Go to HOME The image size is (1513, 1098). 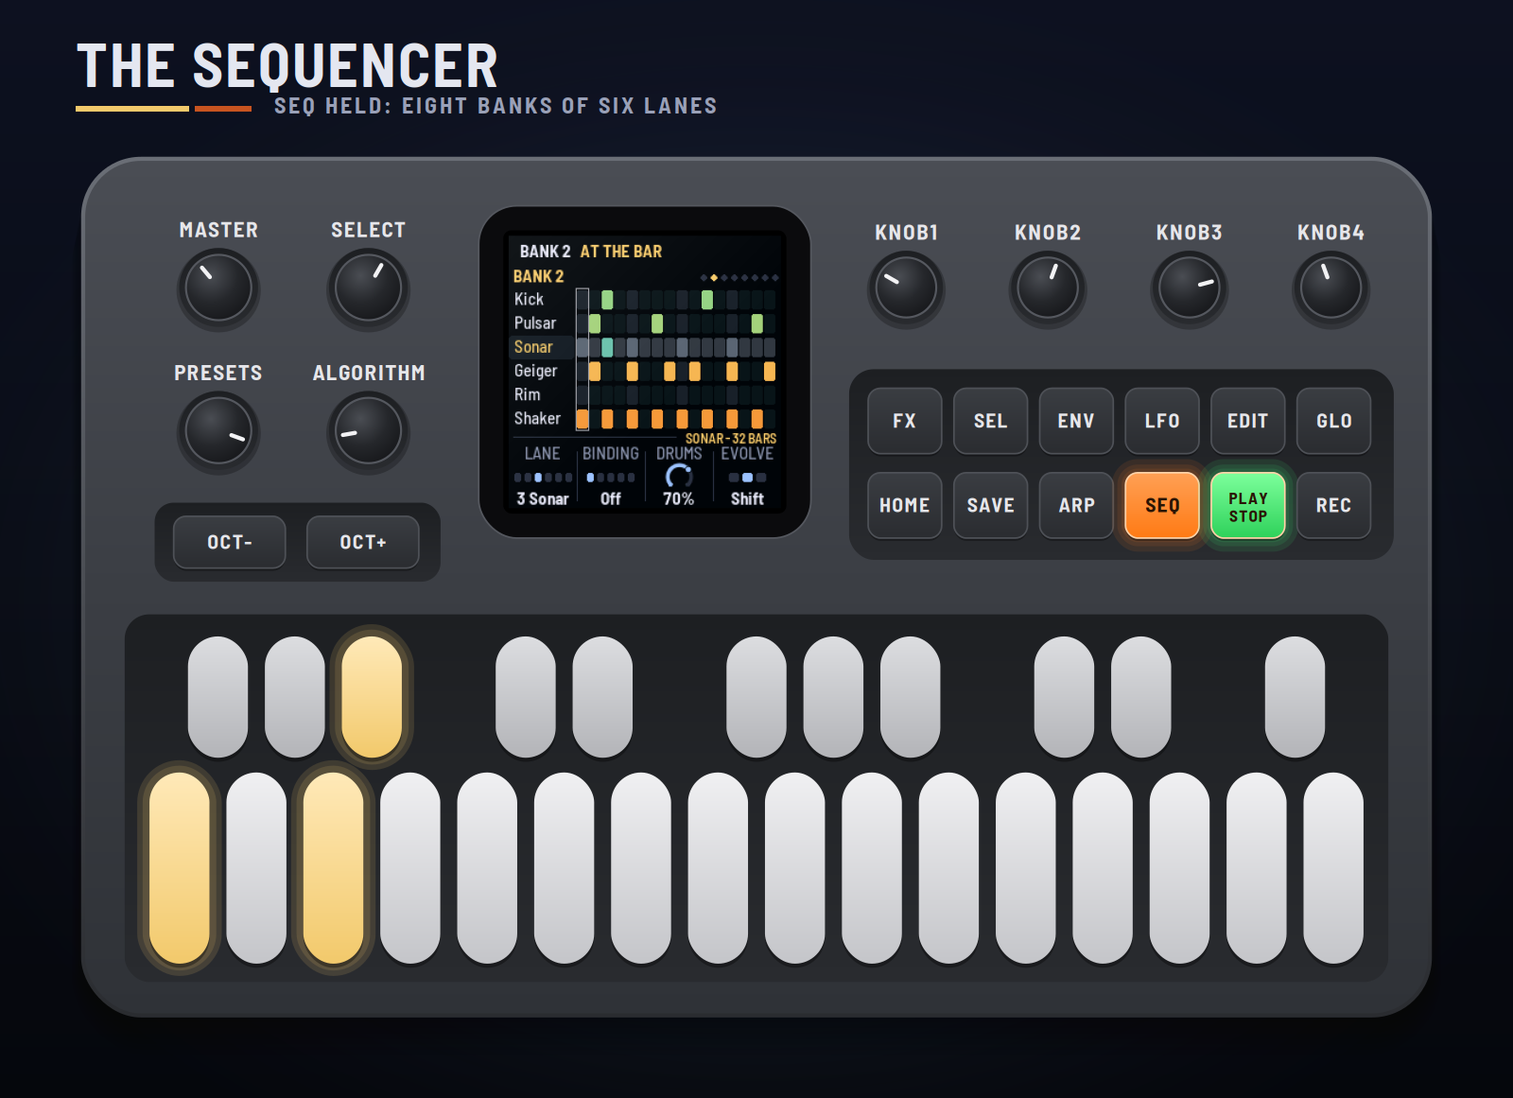click(x=905, y=505)
